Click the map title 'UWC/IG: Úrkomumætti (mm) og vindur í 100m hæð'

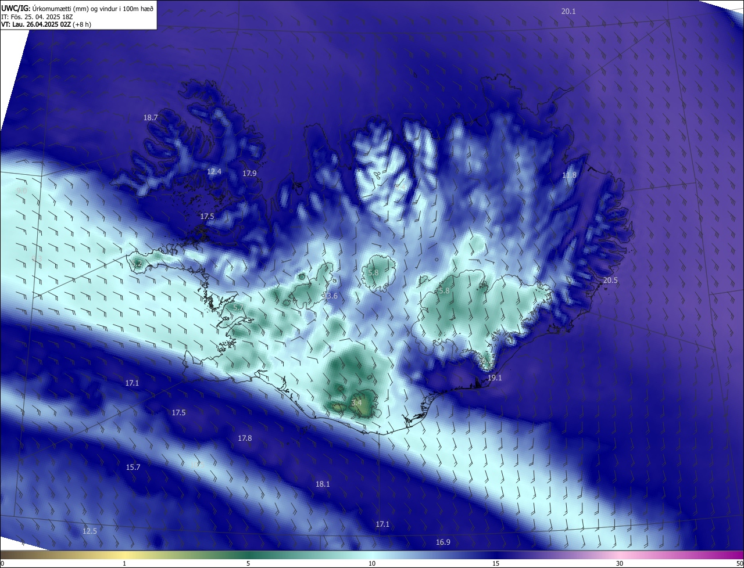(x=78, y=8)
